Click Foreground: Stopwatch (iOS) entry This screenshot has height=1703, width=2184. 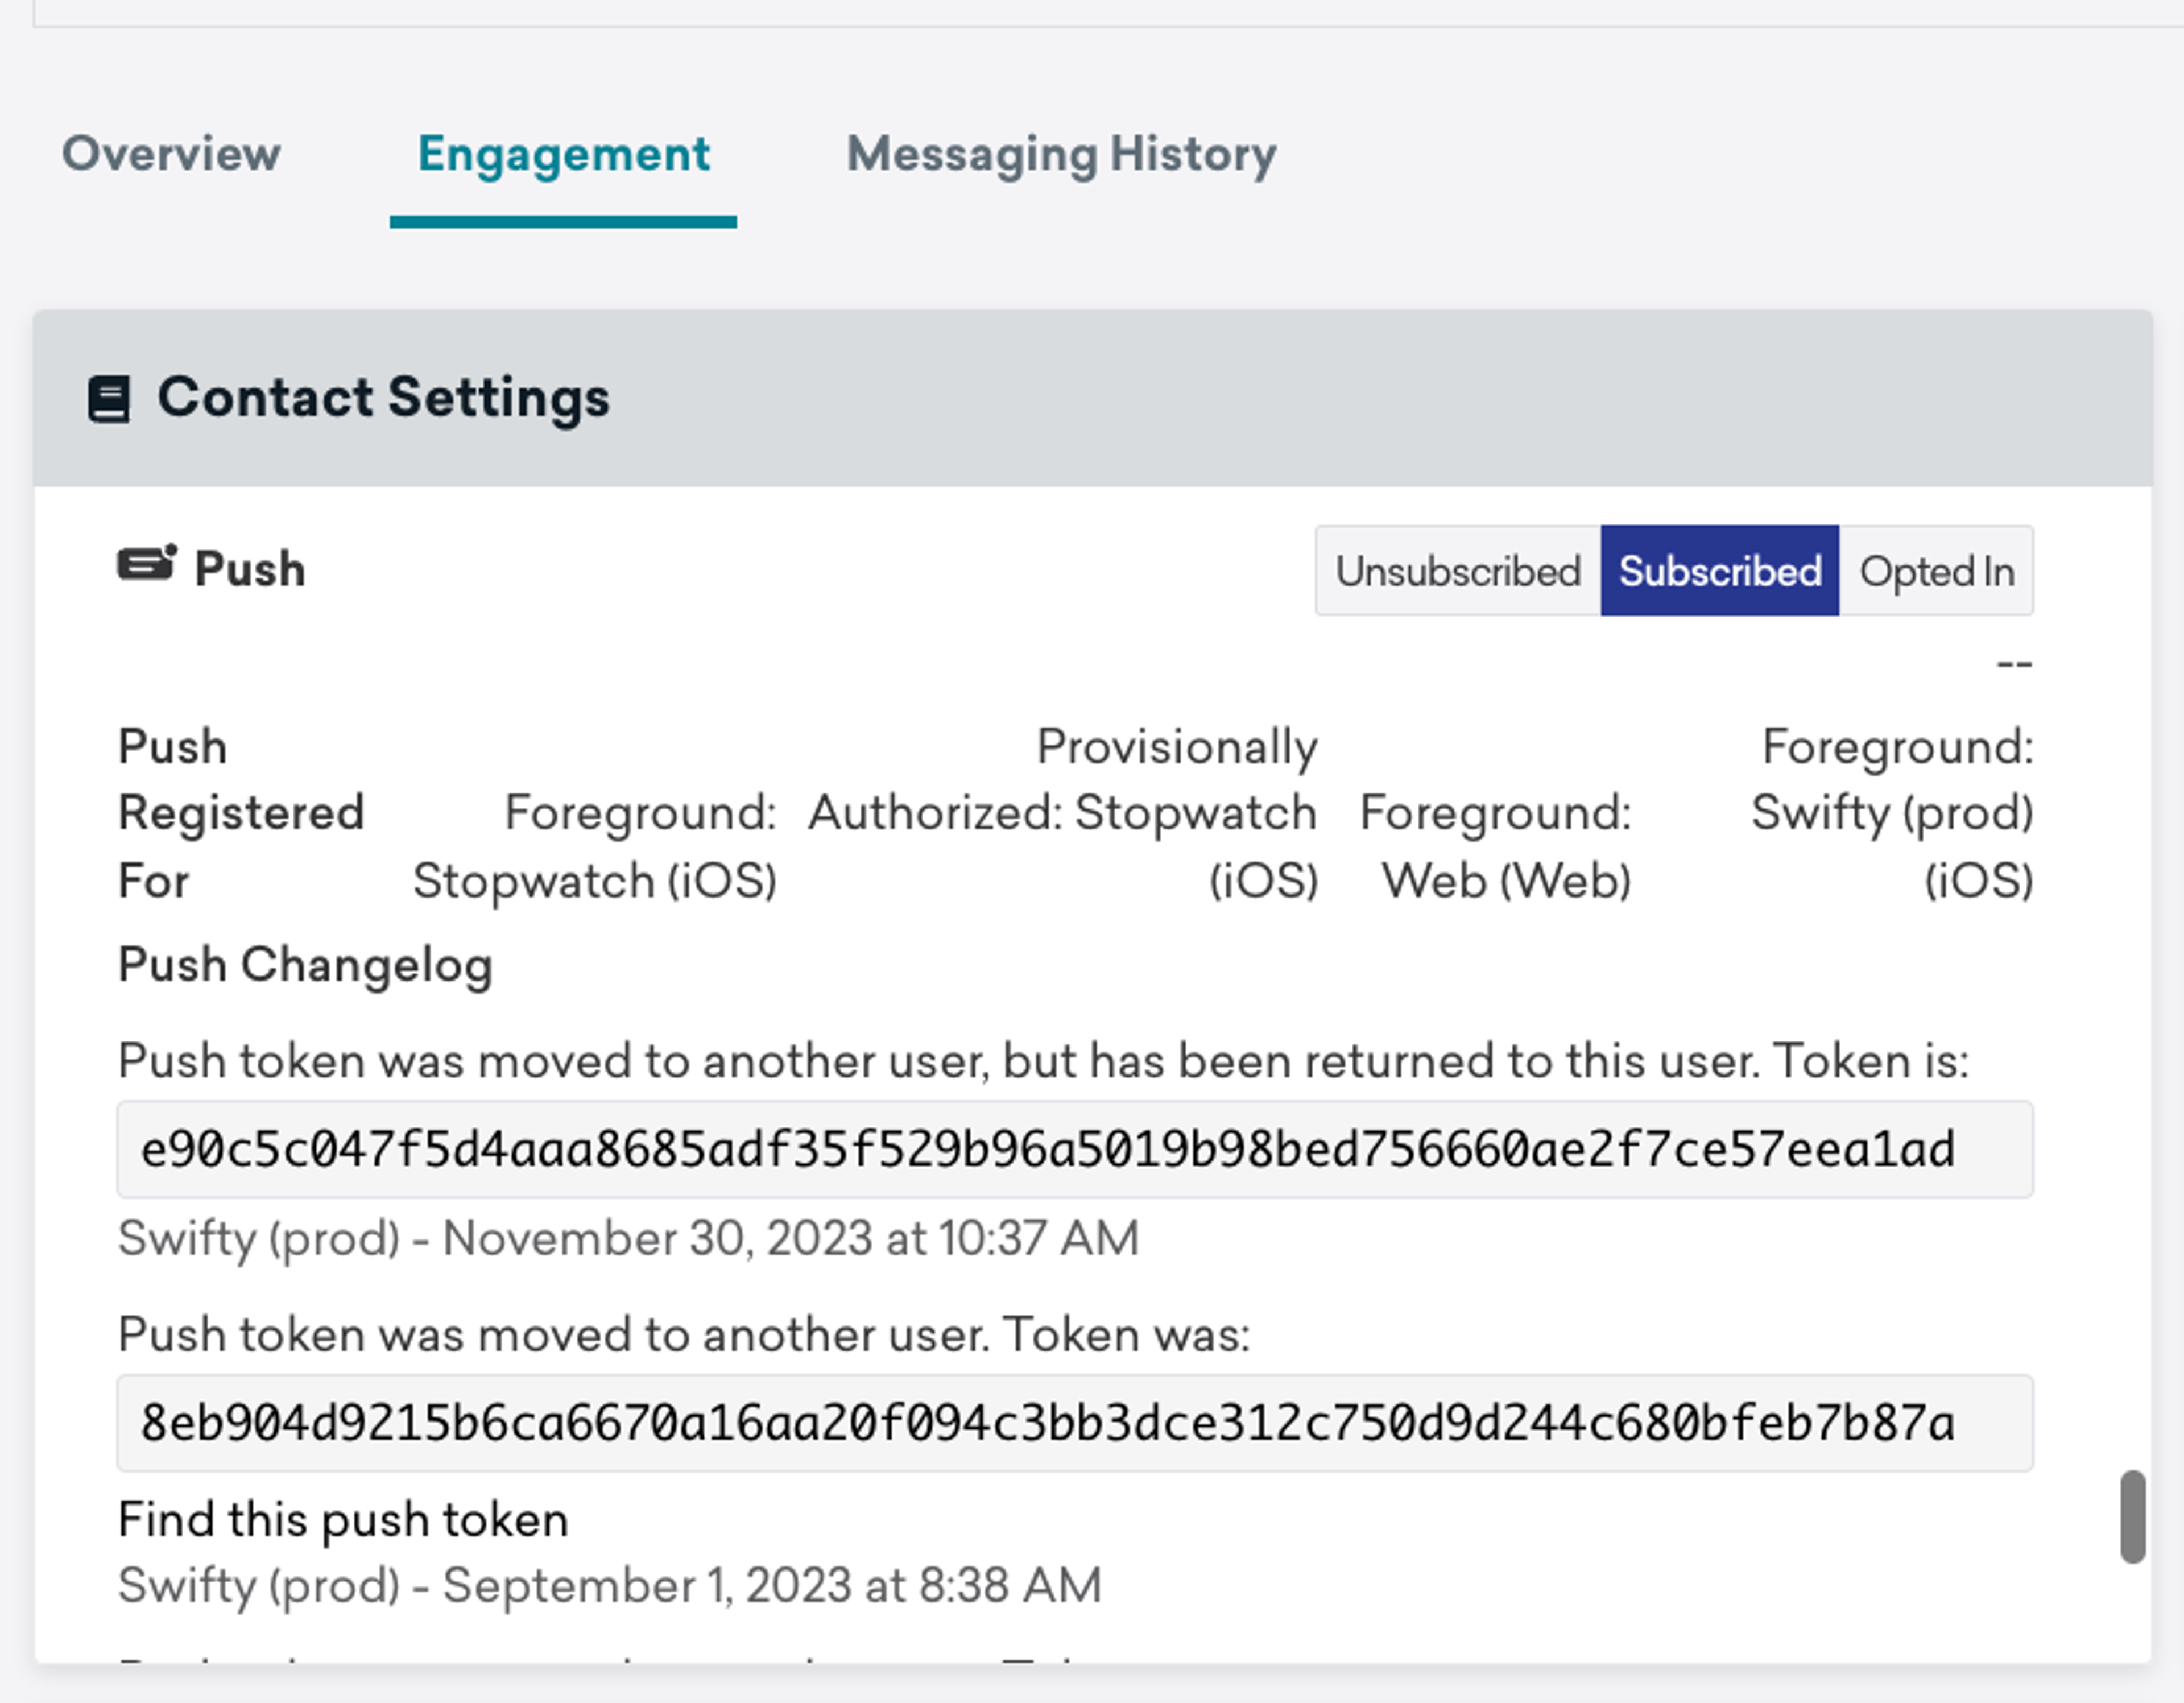coord(595,847)
